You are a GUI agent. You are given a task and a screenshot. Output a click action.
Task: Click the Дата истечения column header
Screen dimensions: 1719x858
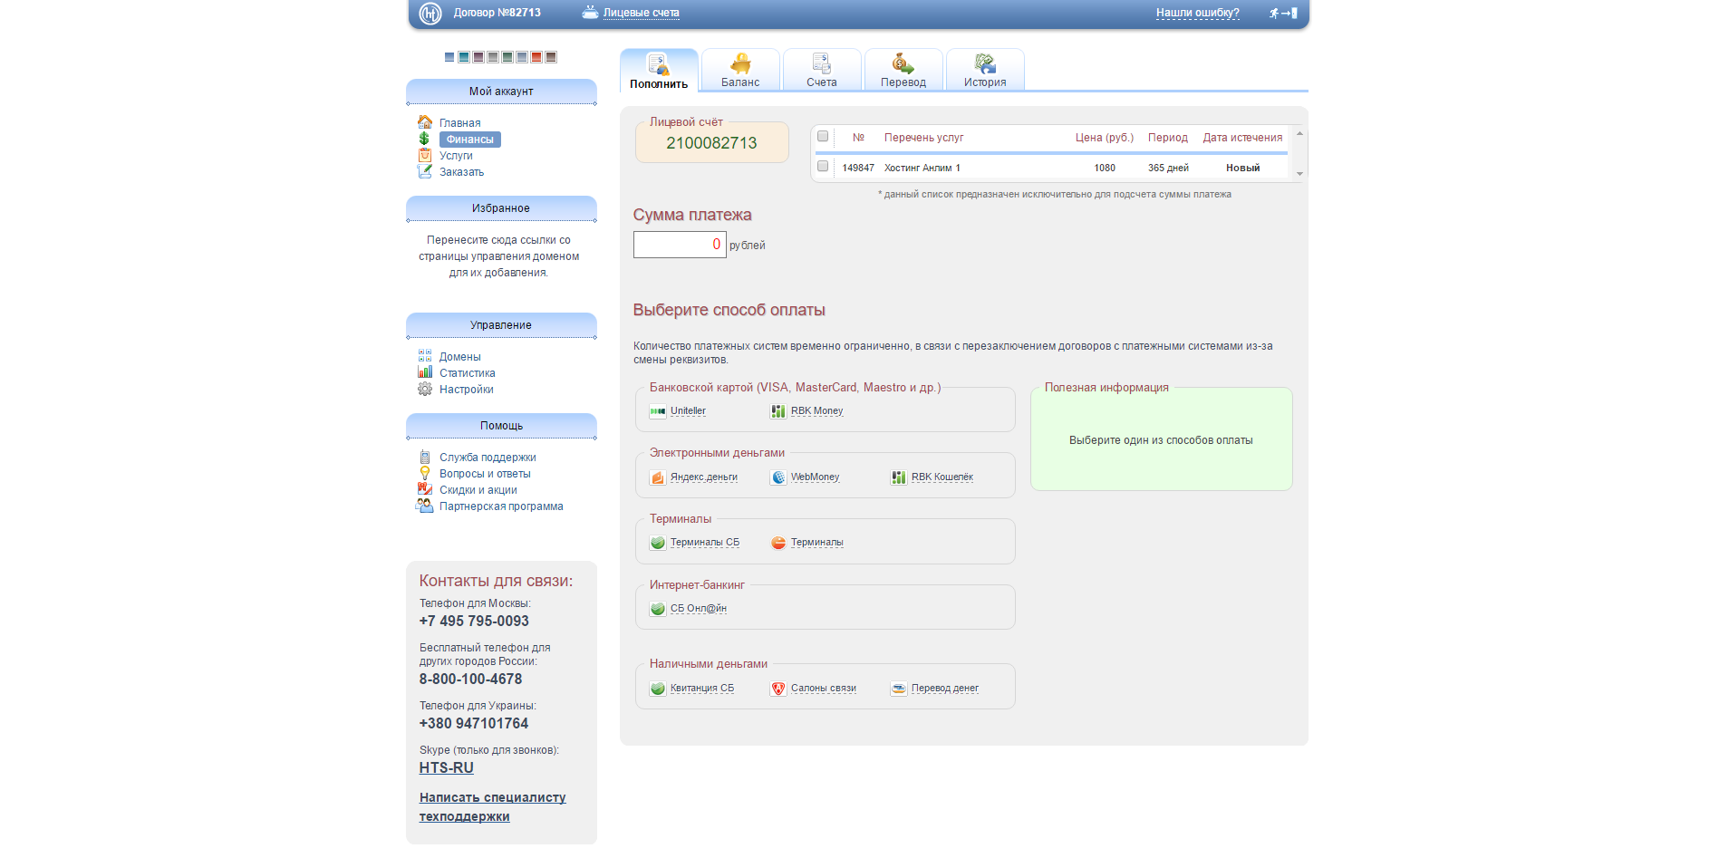coord(1243,138)
